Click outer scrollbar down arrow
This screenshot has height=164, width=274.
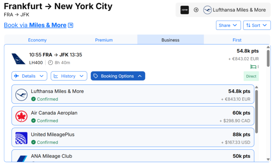(x=268, y=159)
